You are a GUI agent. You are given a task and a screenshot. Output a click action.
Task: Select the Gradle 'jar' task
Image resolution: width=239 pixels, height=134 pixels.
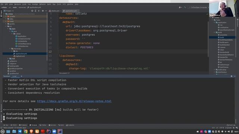[x=220, y=62]
